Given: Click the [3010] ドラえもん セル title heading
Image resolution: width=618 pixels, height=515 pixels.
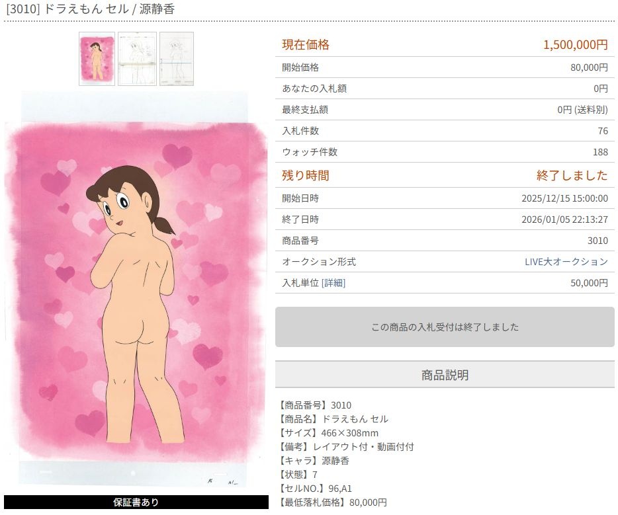Looking at the screenshot, I should coord(90,9).
